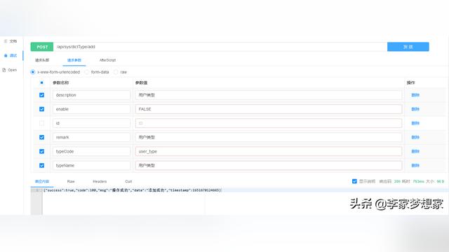Uncheck the typeCode parameter checkbox
The width and height of the screenshot is (449, 252).
(42, 151)
